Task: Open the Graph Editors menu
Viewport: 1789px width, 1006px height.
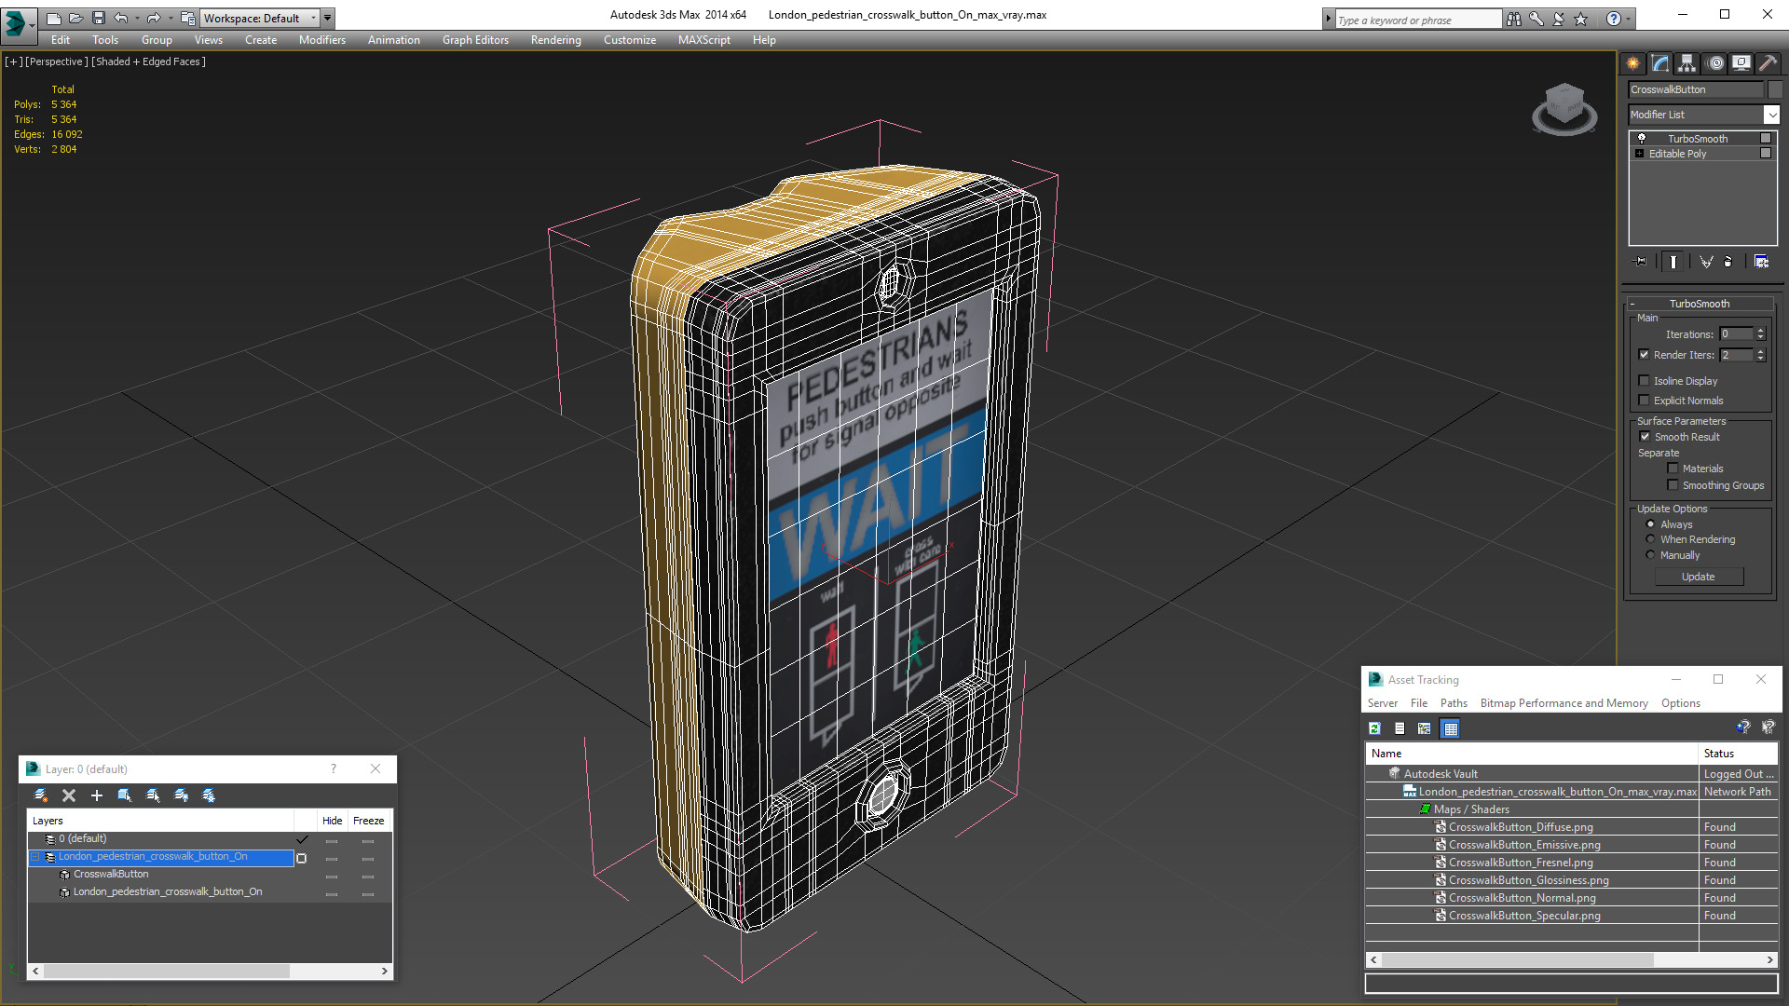Action: 475,40
